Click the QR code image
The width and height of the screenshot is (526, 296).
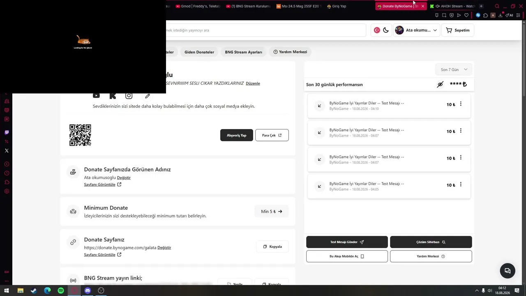point(80,135)
